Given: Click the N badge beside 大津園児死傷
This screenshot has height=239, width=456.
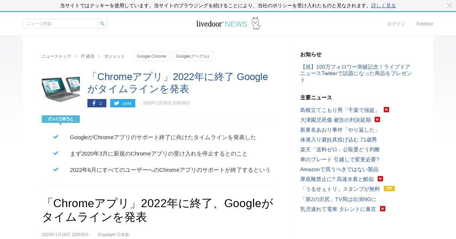Looking at the screenshot, I should pyautogui.click(x=377, y=119).
